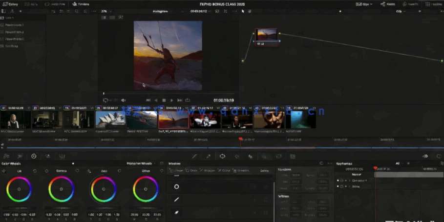Toggle the viewer mute speaker icon
Image resolution: width=444 pixels, height=222 pixels.
(124, 100)
